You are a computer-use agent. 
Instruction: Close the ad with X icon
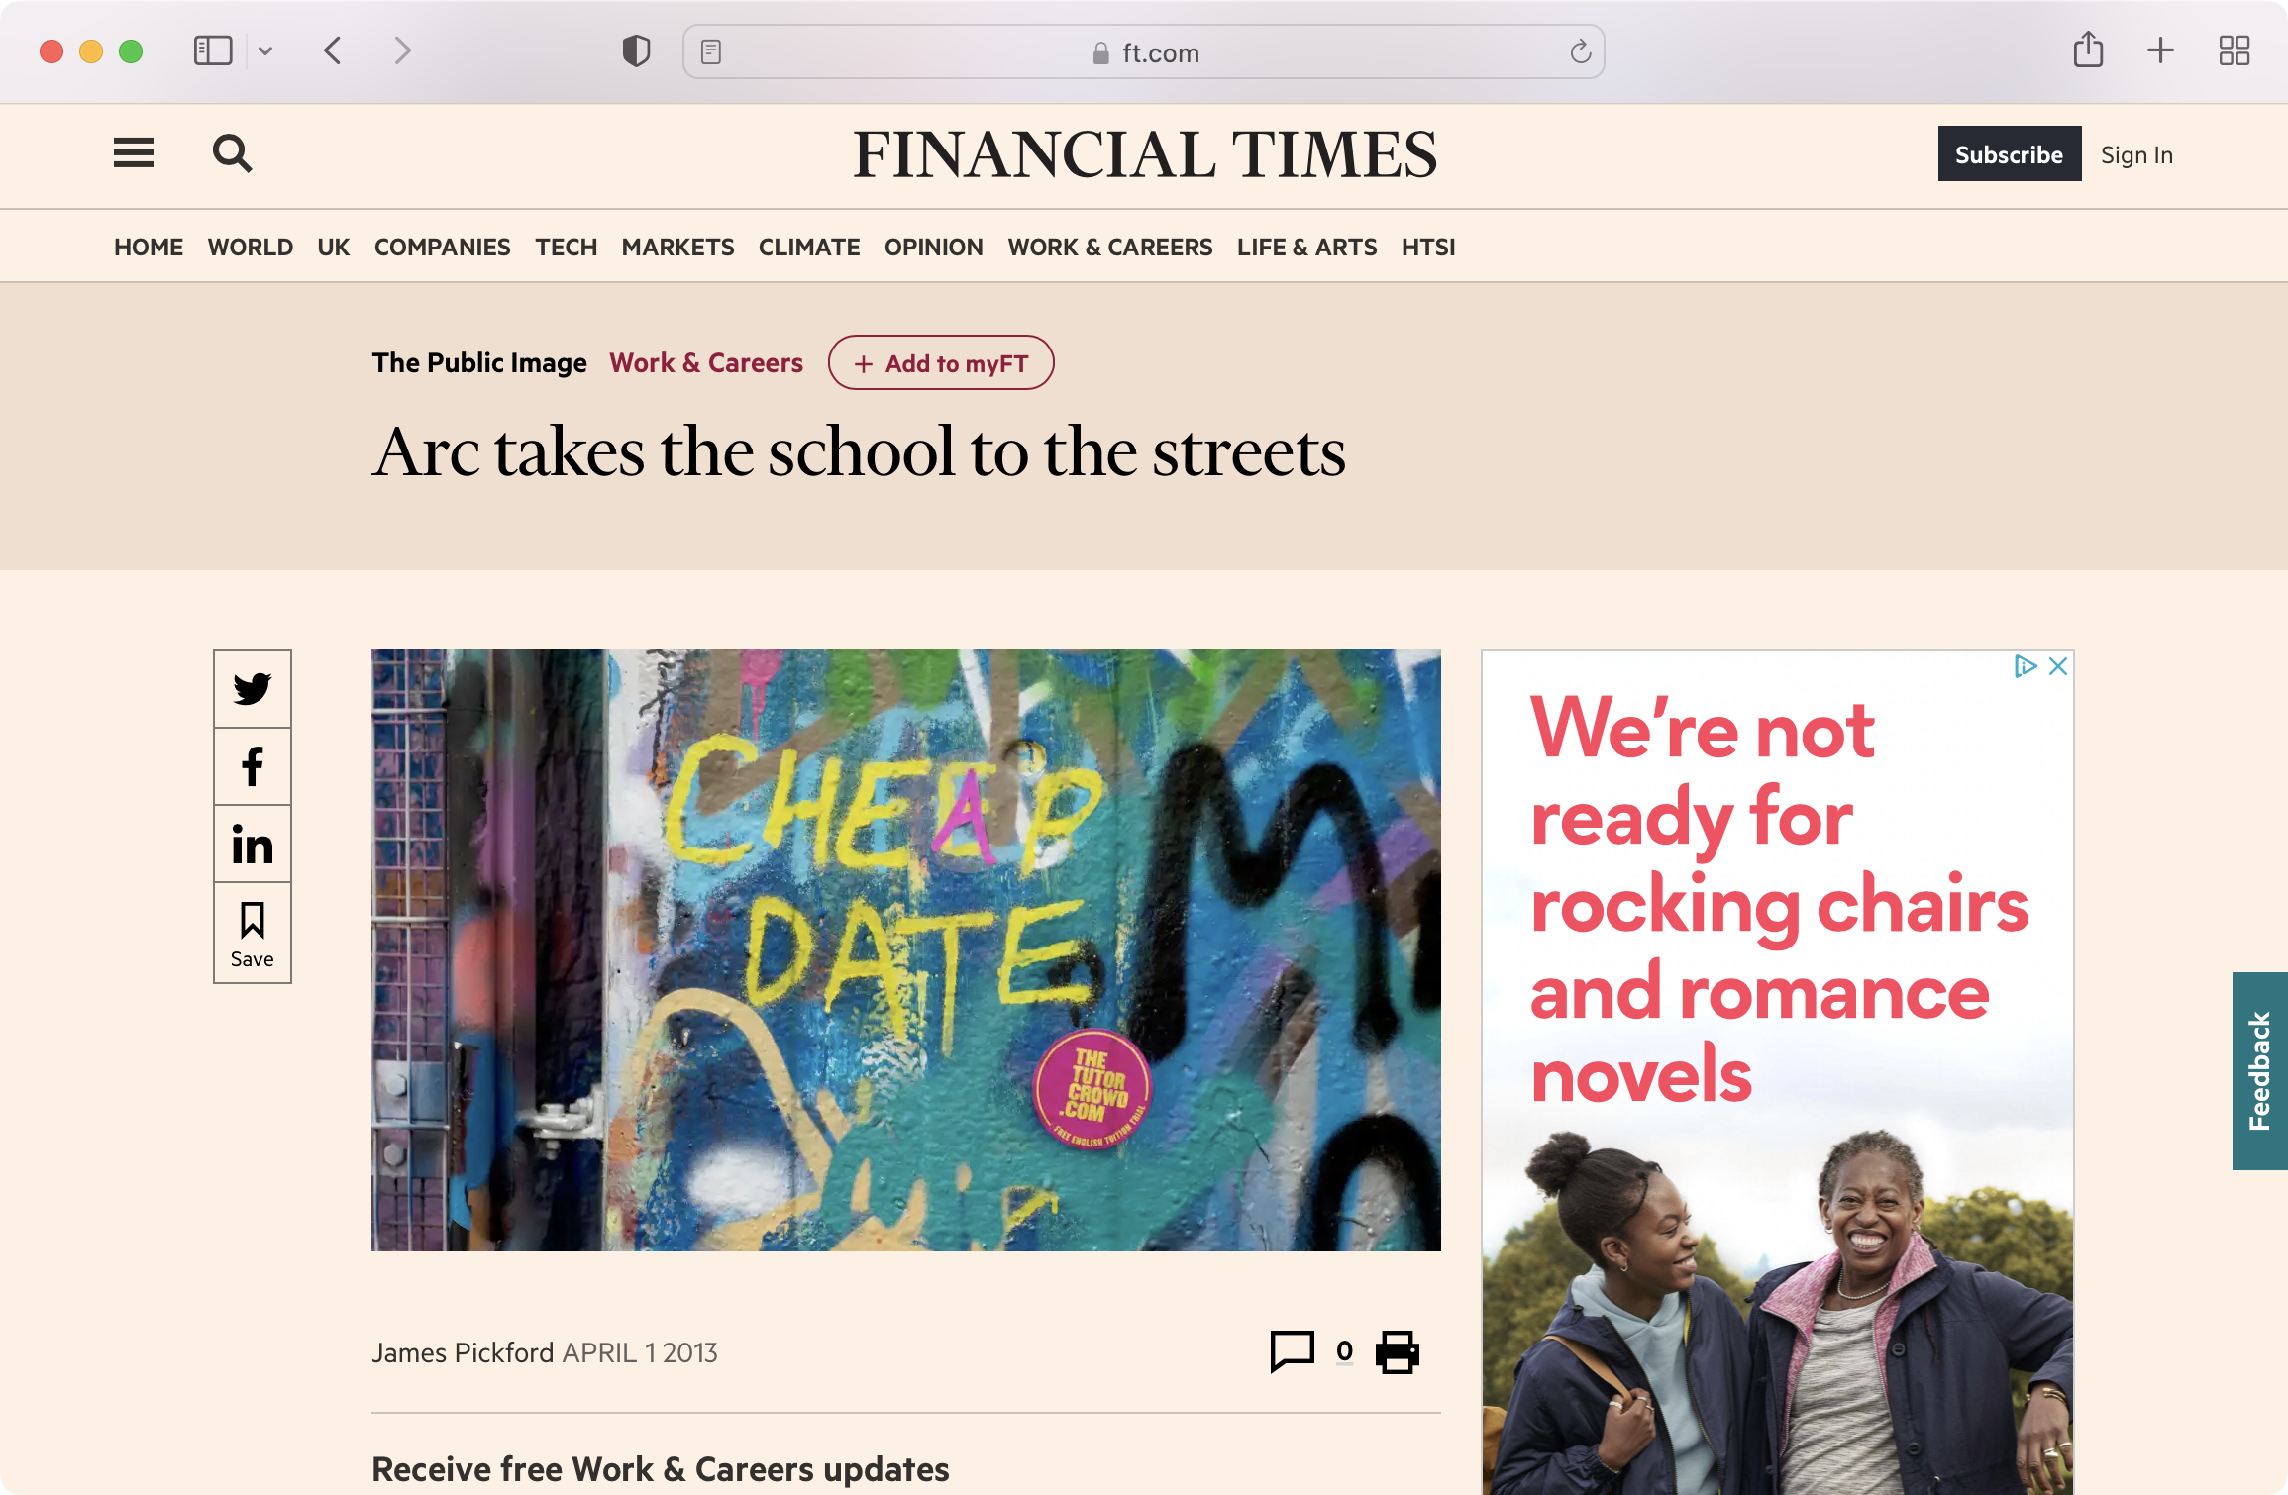tap(2058, 666)
